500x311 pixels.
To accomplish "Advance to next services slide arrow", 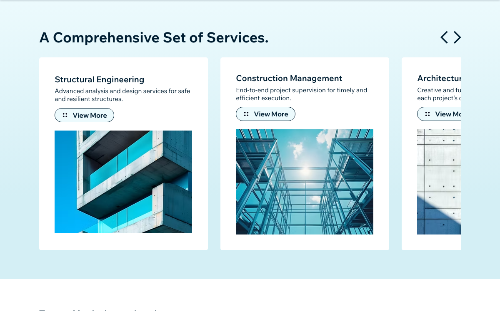I will (457, 37).
